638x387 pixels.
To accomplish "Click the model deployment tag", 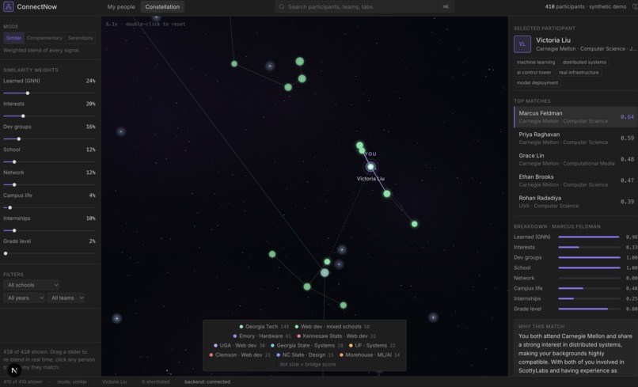I will (x=537, y=82).
